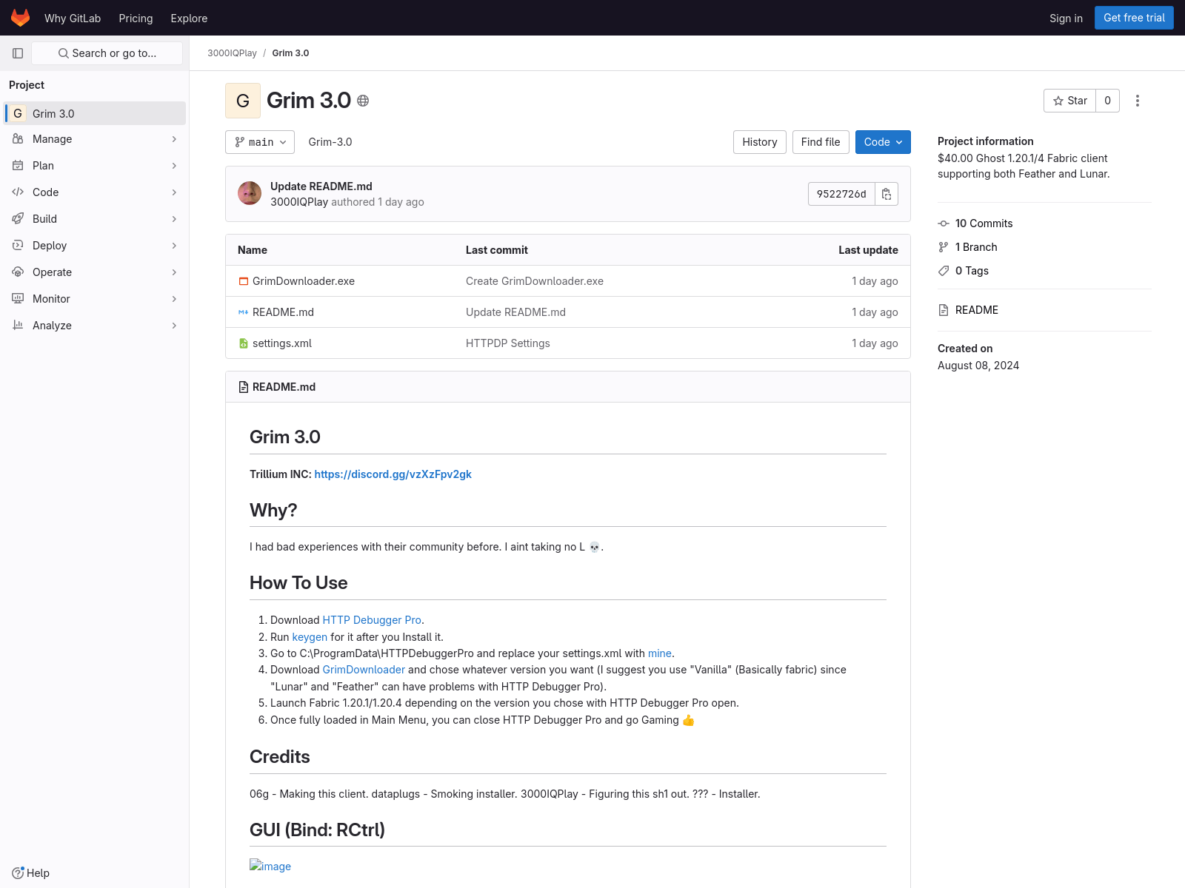1185x888 pixels.
Task: Open the 3000IQPlay breadcrumb link
Action: (x=232, y=53)
